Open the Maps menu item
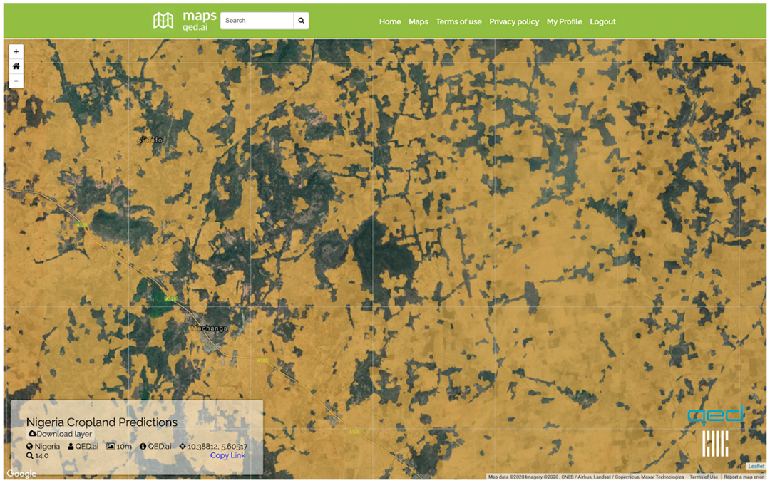Image resolution: width=770 pixels, height=483 pixels. click(419, 21)
